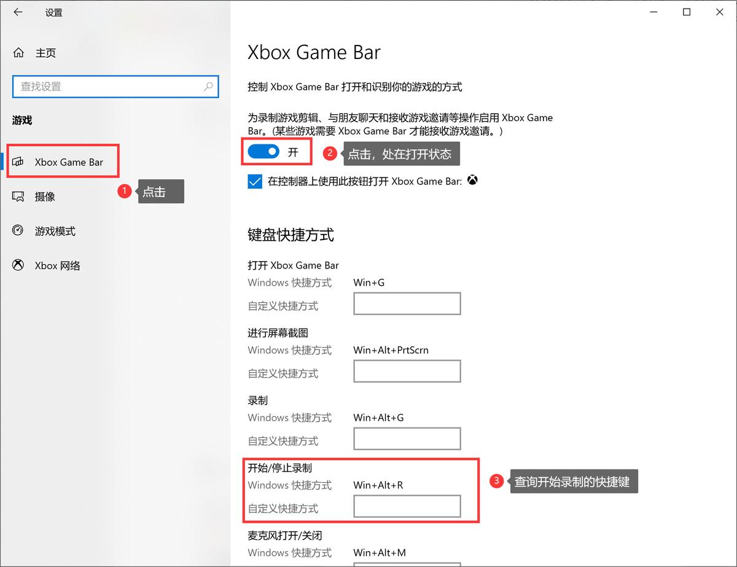This screenshot has width=737, height=567.
Task: Click custom shortcut field under 开始/停止录制
Action: [x=407, y=506]
